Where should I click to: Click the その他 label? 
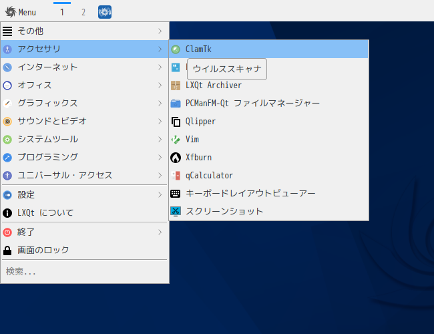pyautogui.click(x=31, y=31)
